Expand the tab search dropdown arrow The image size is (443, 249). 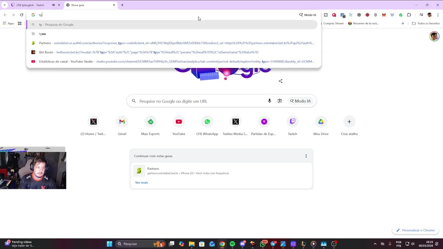[4, 5]
